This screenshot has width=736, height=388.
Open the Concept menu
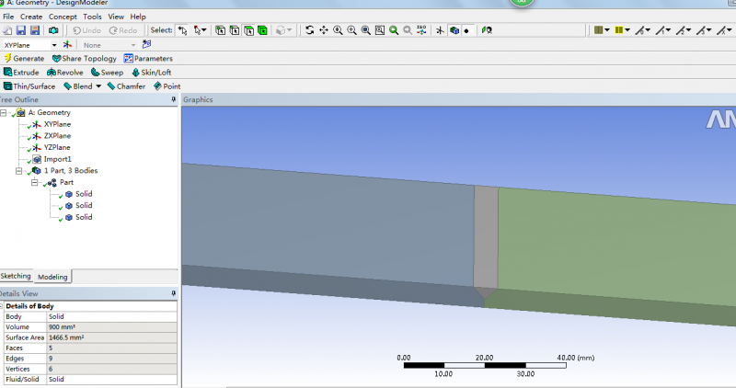click(x=63, y=17)
